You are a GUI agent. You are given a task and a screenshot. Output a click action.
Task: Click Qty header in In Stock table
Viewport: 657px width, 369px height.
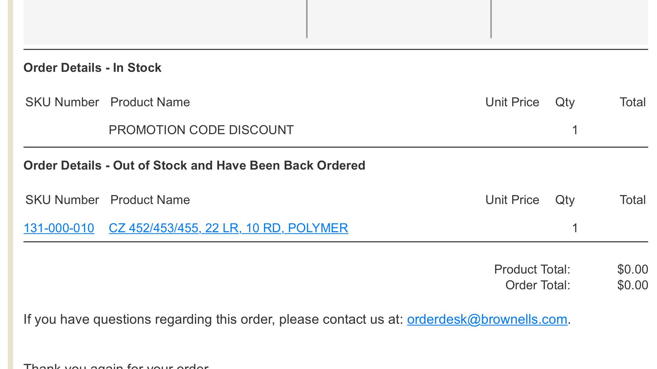coord(565,102)
